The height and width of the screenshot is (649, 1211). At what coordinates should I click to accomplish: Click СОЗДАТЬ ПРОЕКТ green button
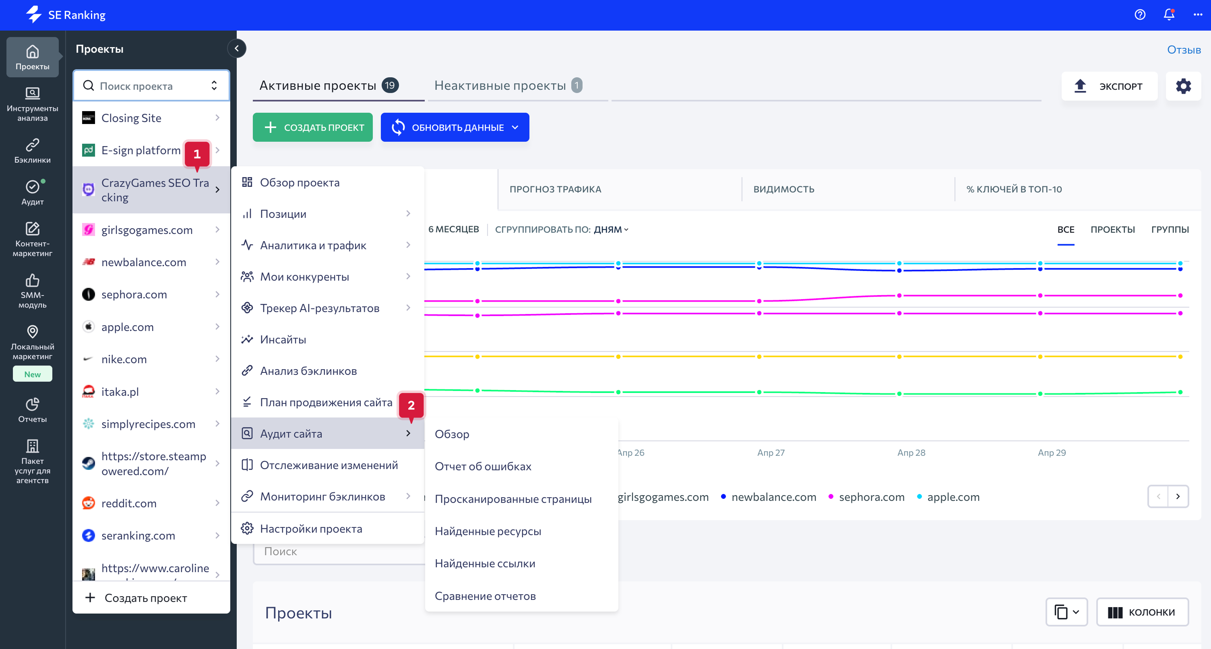click(x=313, y=127)
